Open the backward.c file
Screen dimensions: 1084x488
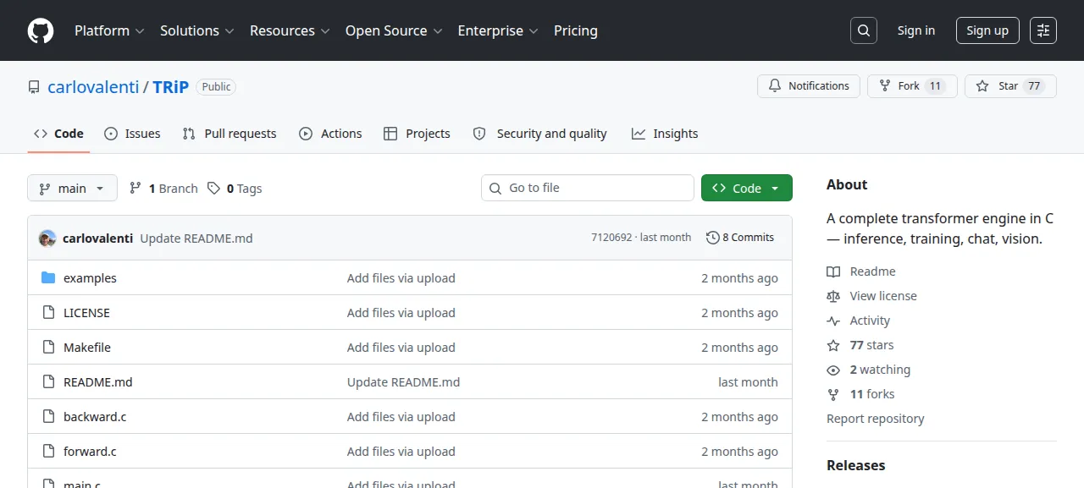pos(95,417)
